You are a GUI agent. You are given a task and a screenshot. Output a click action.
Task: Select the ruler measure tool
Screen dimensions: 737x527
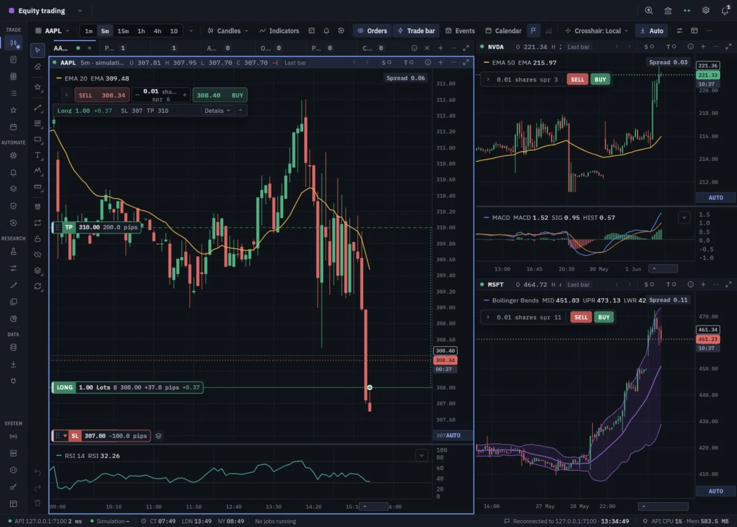(x=37, y=187)
